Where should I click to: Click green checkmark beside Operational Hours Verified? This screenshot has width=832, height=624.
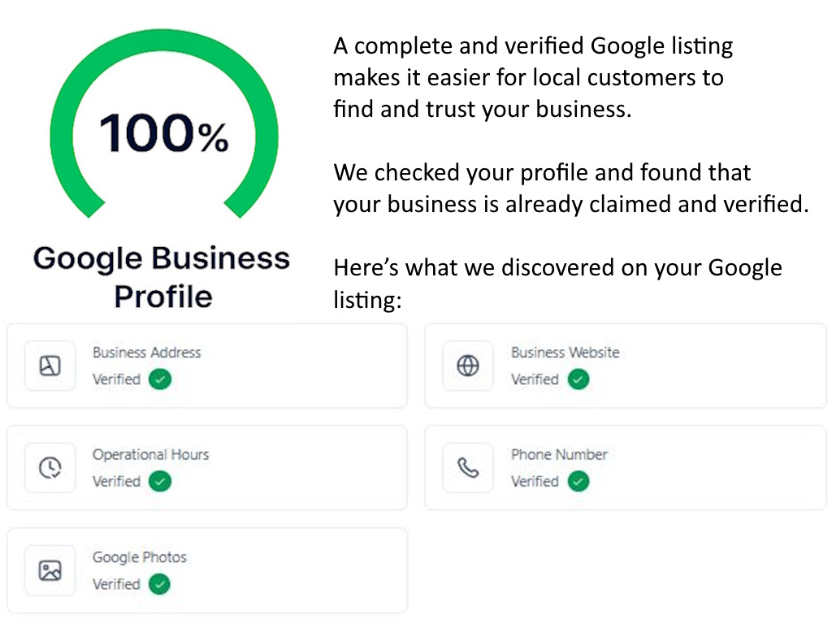tap(160, 482)
